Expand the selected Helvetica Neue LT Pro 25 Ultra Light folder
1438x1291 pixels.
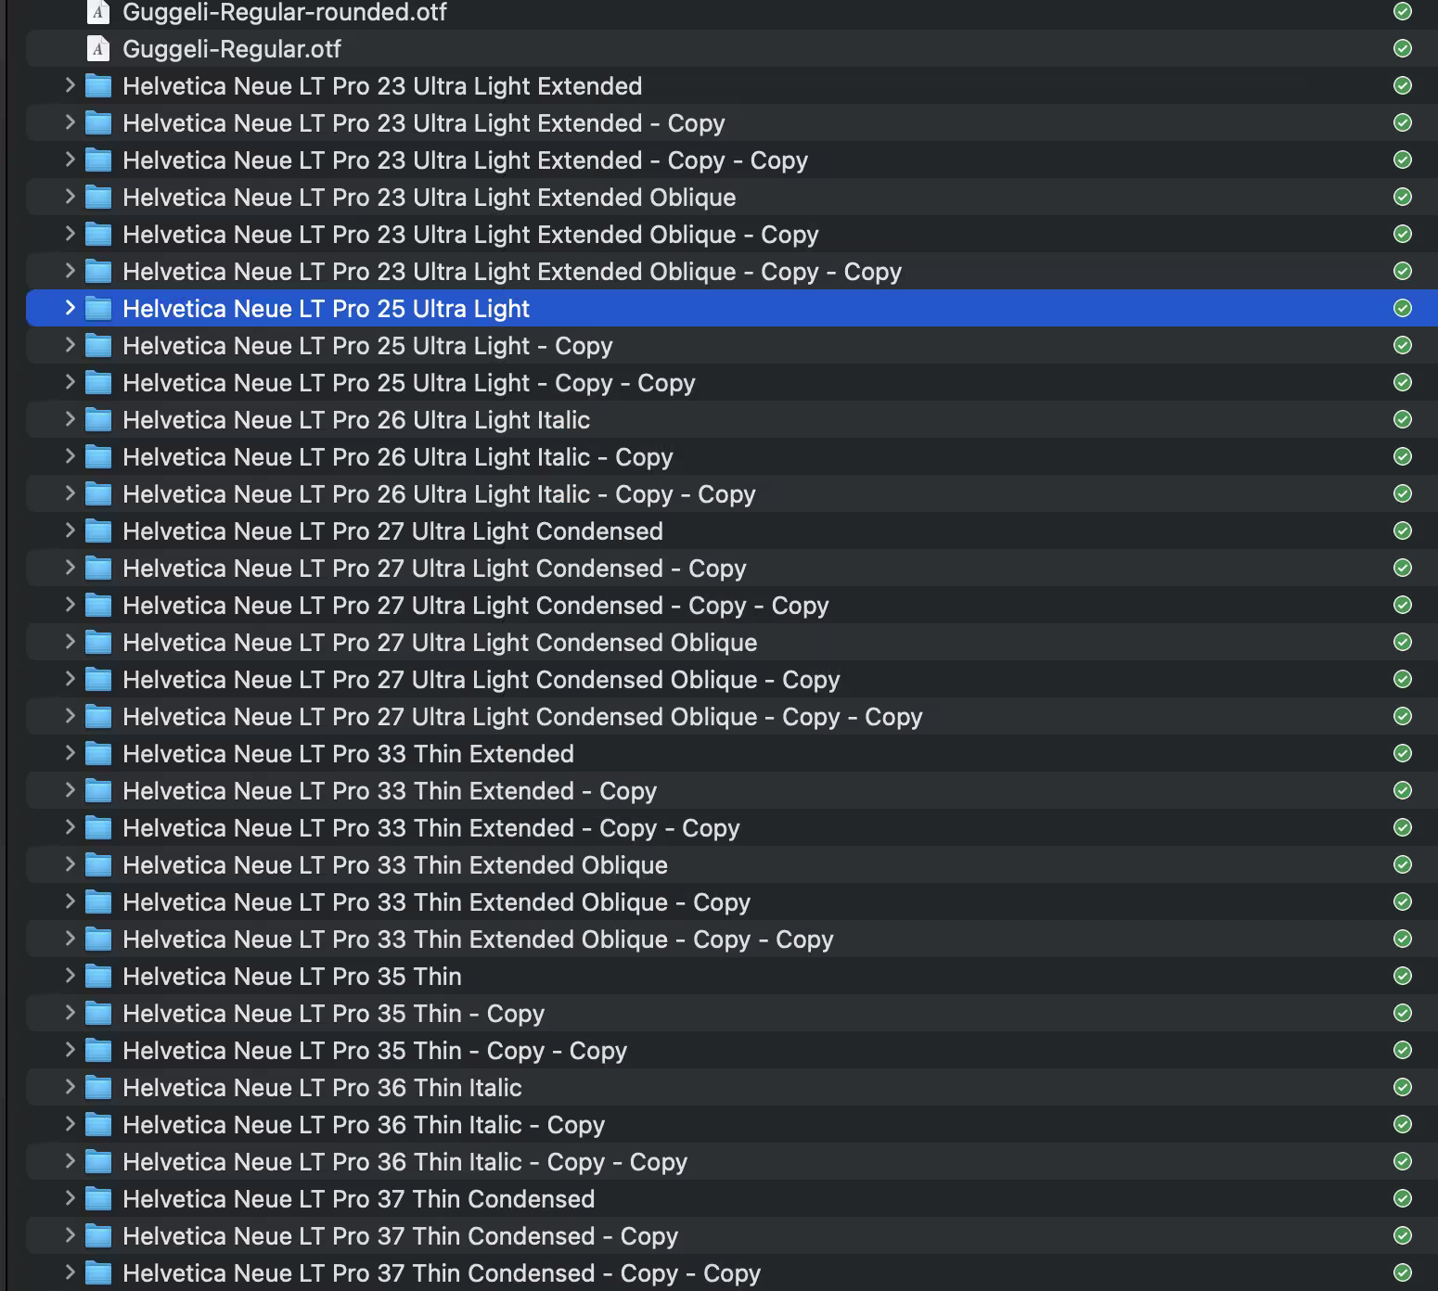pyautogui.click(x=70, y=308)
